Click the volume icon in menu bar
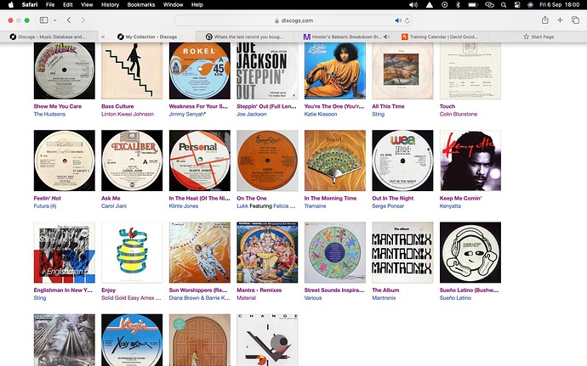This screenshot has height=366, width=587. 413,5
